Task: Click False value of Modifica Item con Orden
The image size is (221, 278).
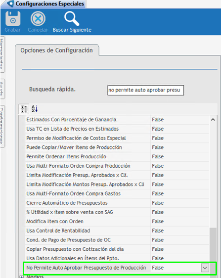Action: tap(158, 222)
